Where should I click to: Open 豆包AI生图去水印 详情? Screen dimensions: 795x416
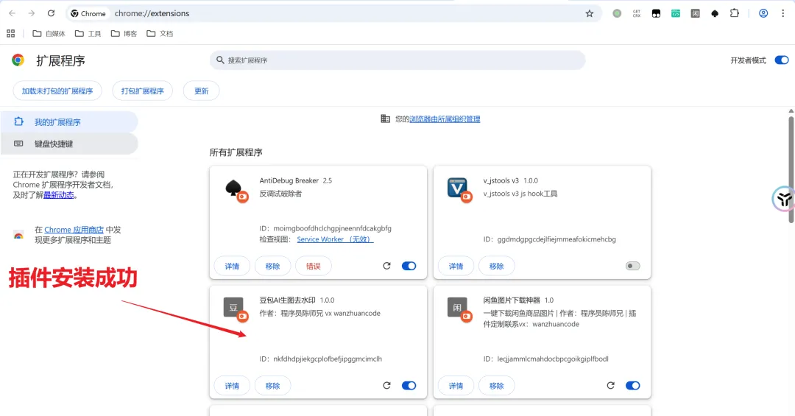(x=232, y=386)
